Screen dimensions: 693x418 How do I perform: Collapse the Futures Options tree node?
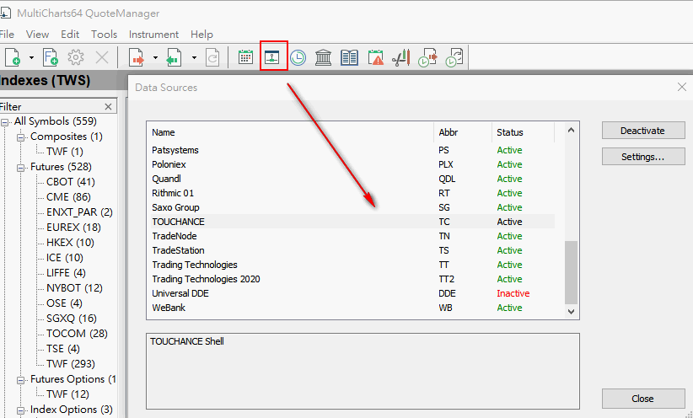click(x=21, y=380)
